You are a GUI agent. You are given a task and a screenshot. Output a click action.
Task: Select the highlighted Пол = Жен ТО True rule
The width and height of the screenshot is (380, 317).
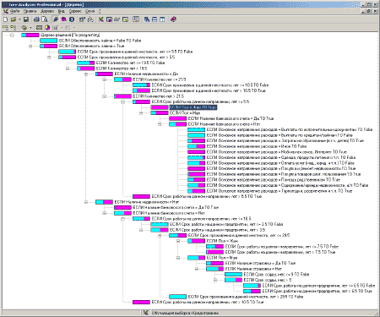coord(193,107)
